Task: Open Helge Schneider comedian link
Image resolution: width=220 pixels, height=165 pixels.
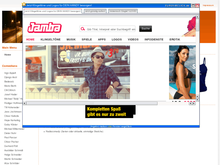Action: 13,155
